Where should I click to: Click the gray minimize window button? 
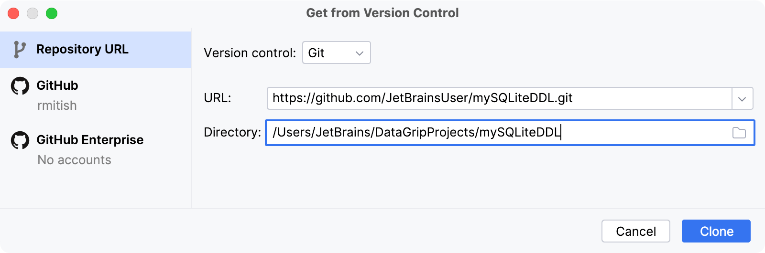click(x=33, y=13)
